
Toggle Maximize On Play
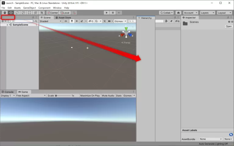tap(90, 96)
